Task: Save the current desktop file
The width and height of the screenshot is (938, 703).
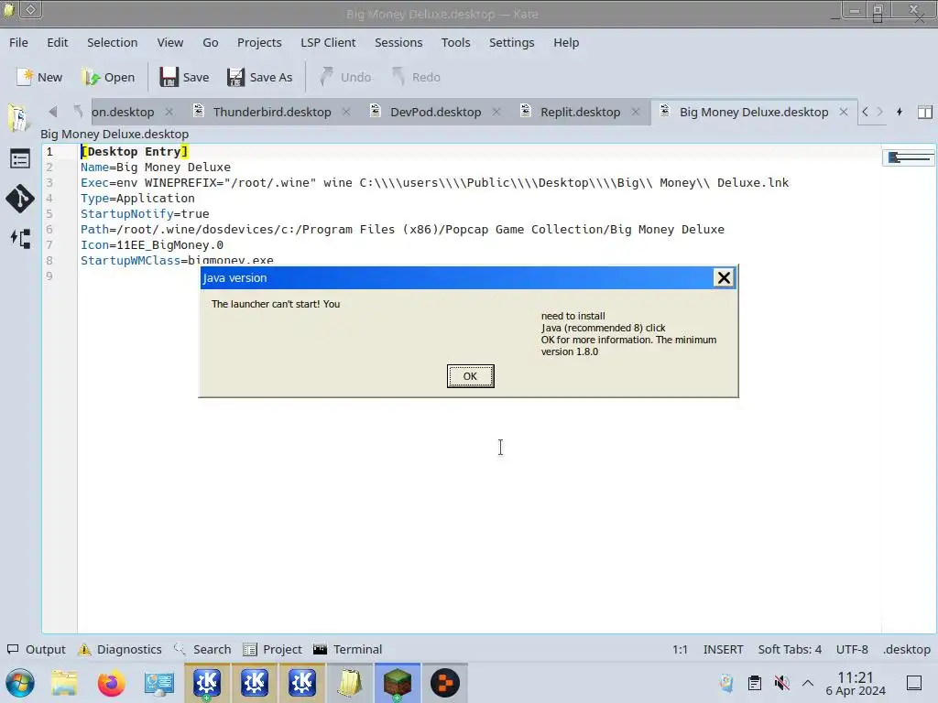Action: pyautogui.click(x=184, y=77)
